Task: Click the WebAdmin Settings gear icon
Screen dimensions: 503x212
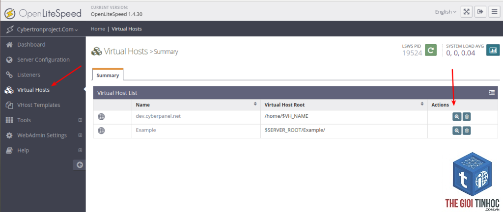Action: click(x=9, y=135)
